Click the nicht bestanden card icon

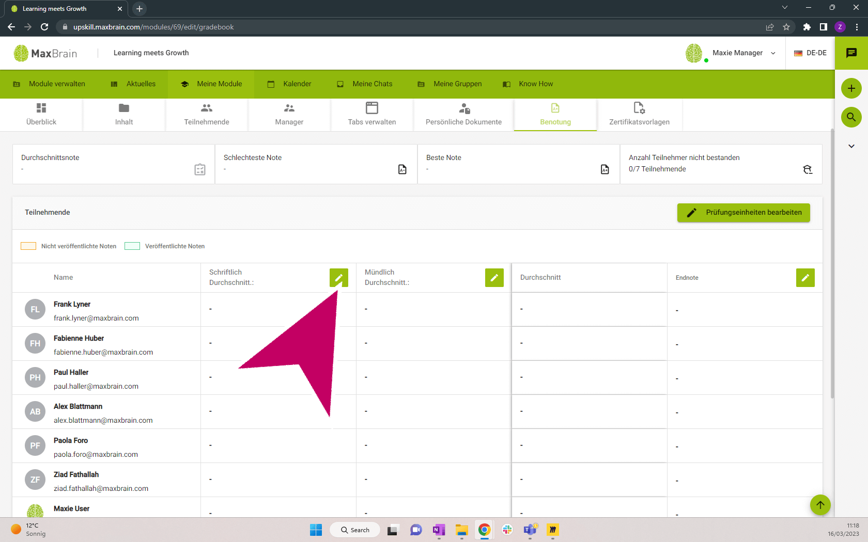point(808,169)
